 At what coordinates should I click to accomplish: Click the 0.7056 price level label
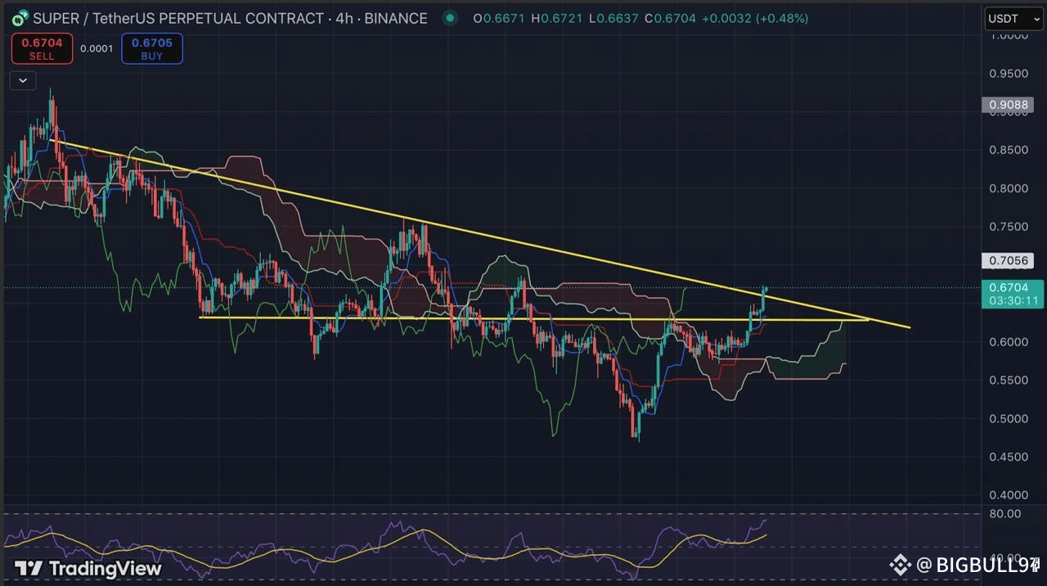click(1008, 260)
